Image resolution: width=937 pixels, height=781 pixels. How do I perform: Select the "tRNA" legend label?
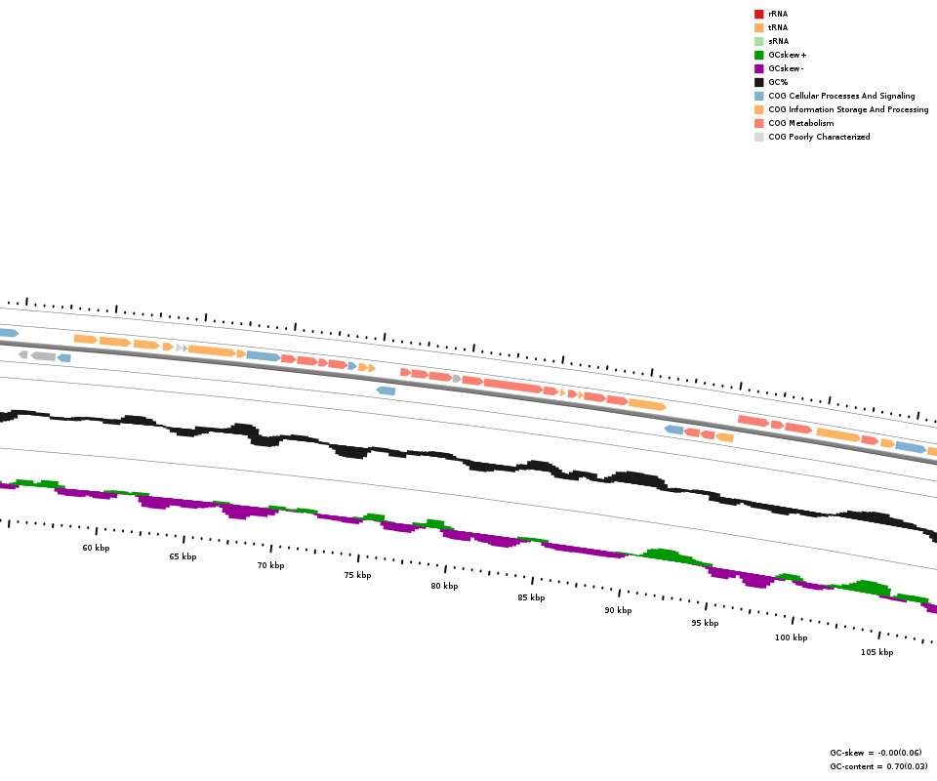coord(778,27)
